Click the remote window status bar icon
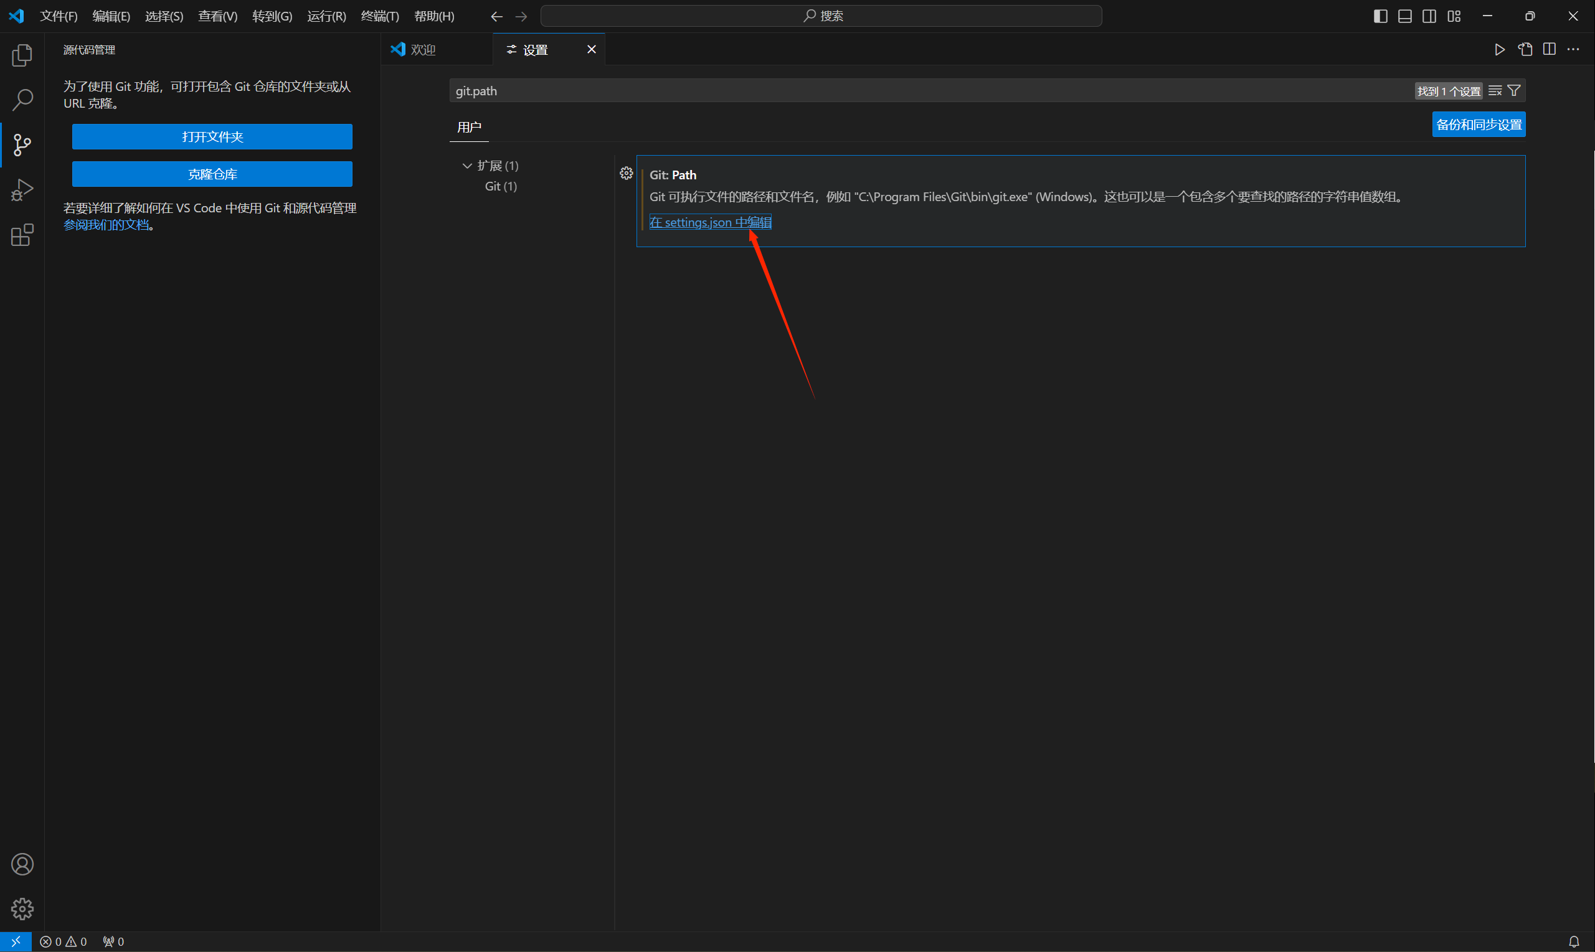 point(16,942)
